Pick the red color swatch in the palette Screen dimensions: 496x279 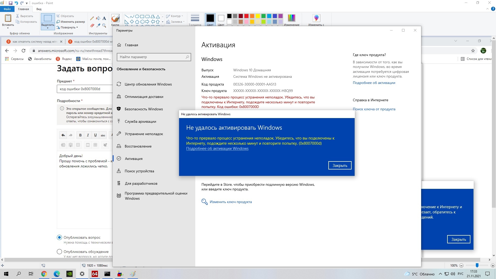pyautogui.click(x=246, y=16)
